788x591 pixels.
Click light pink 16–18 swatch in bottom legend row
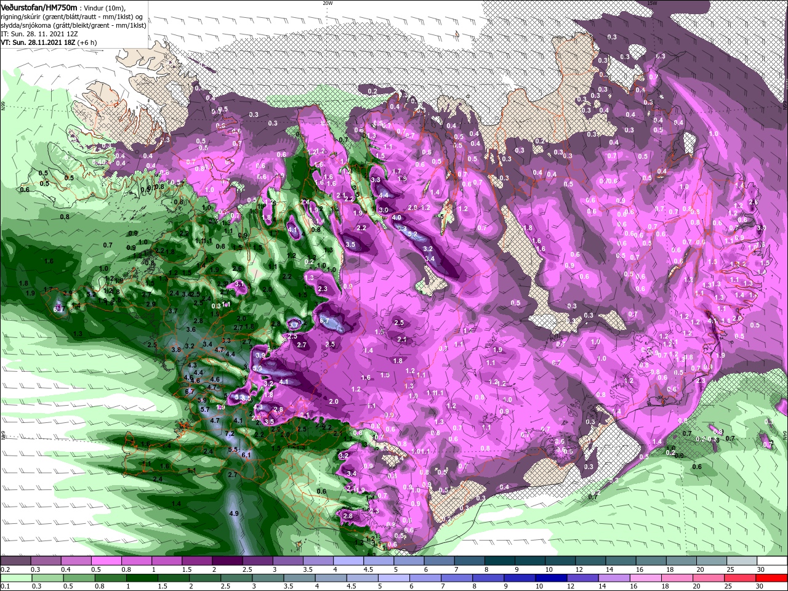point(645,578)
